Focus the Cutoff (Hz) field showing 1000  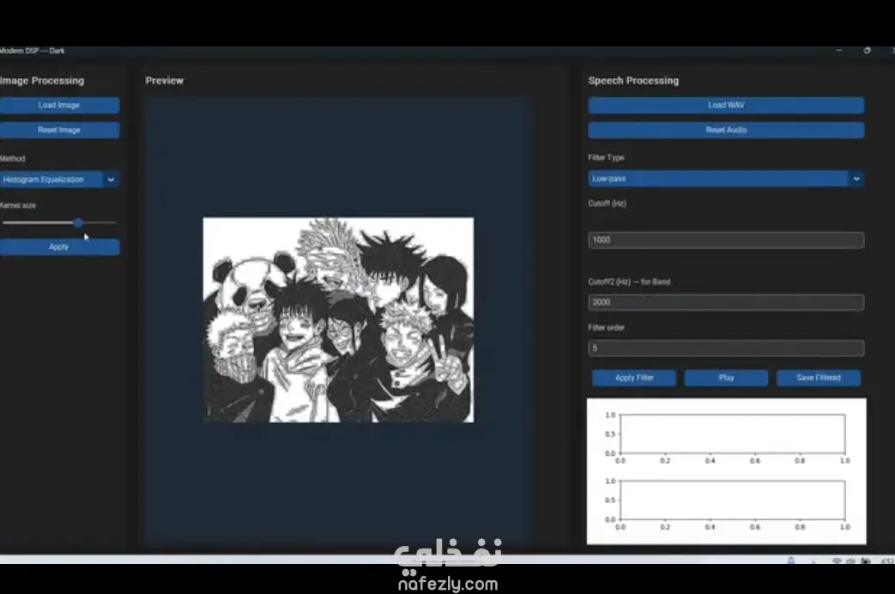[x=726, y=239]
